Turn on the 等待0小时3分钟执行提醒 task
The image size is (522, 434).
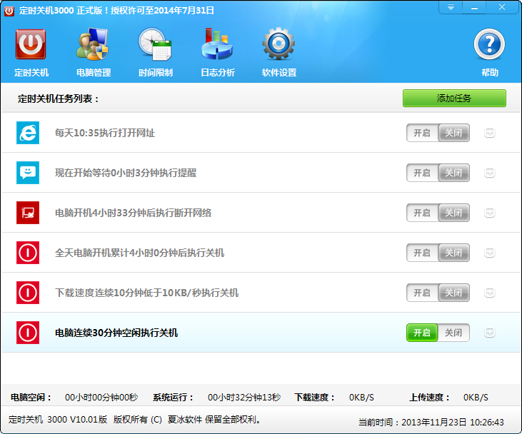(x=422, y=173)
